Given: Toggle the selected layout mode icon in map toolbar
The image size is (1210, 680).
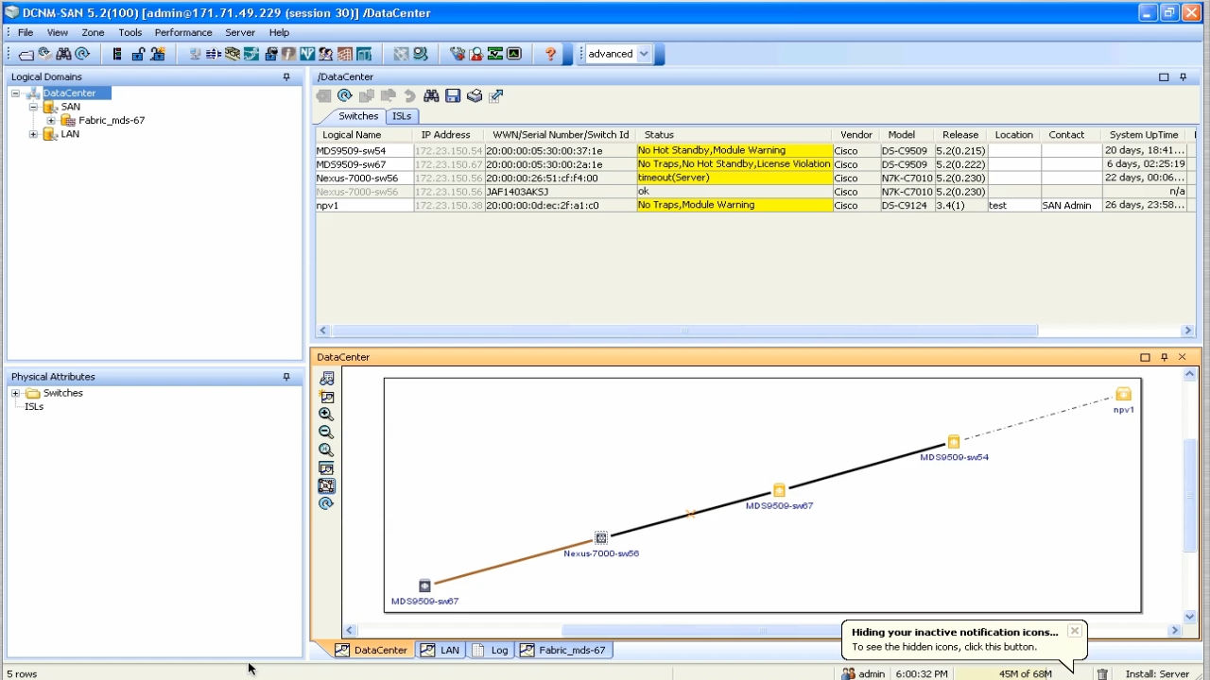Looking at the screenshot, I should 326,486.
